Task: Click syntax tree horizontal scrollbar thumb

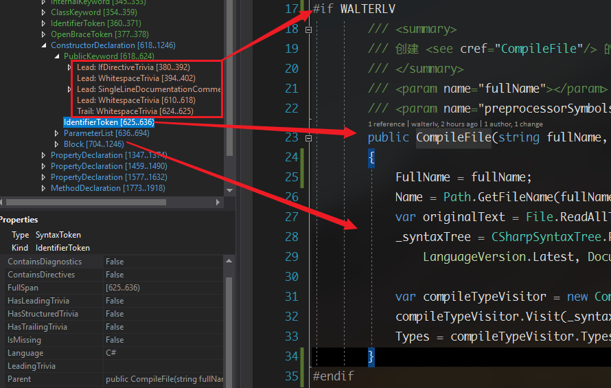Action: (86, 202)
